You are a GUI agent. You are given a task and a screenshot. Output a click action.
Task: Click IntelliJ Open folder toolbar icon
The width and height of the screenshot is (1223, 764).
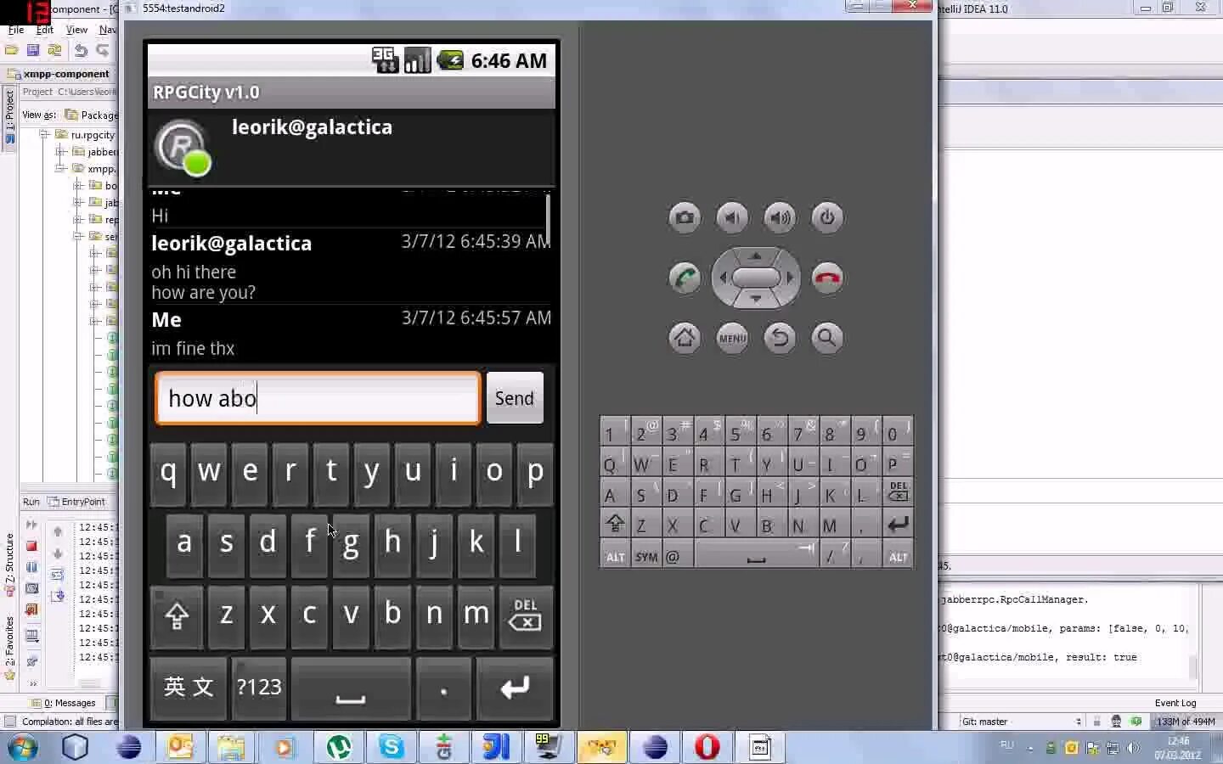tap(12, 50)
